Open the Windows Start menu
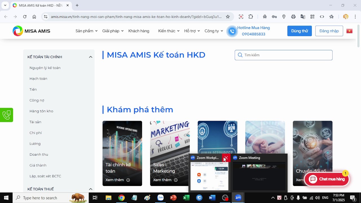This screenshot has height=203, width=361. [x=6, y=198]
